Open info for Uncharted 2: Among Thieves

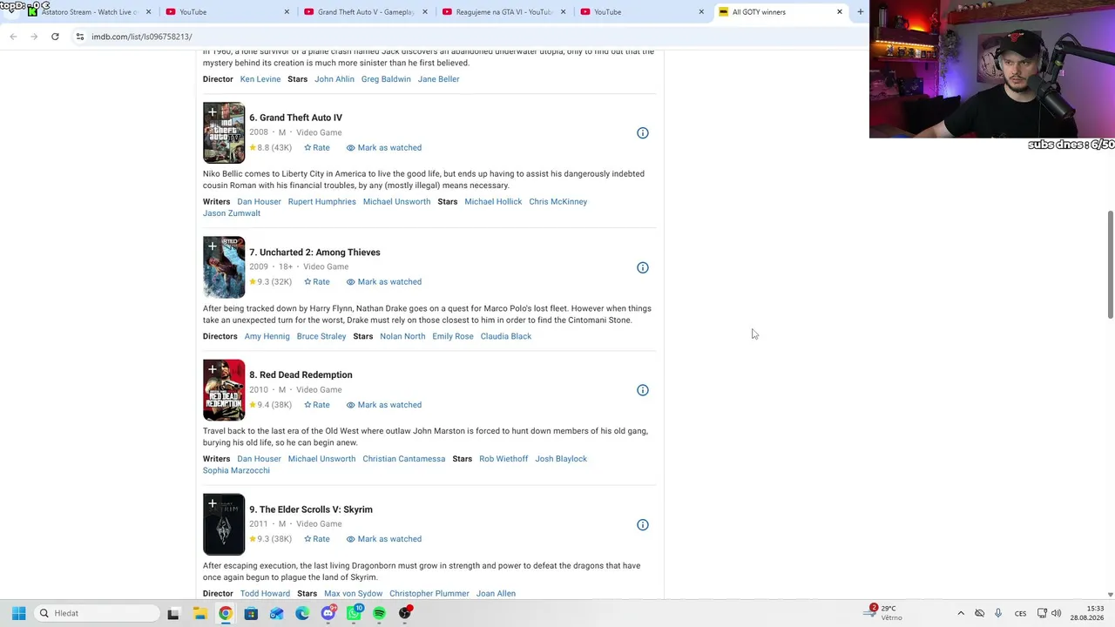[x=643, y=267]
